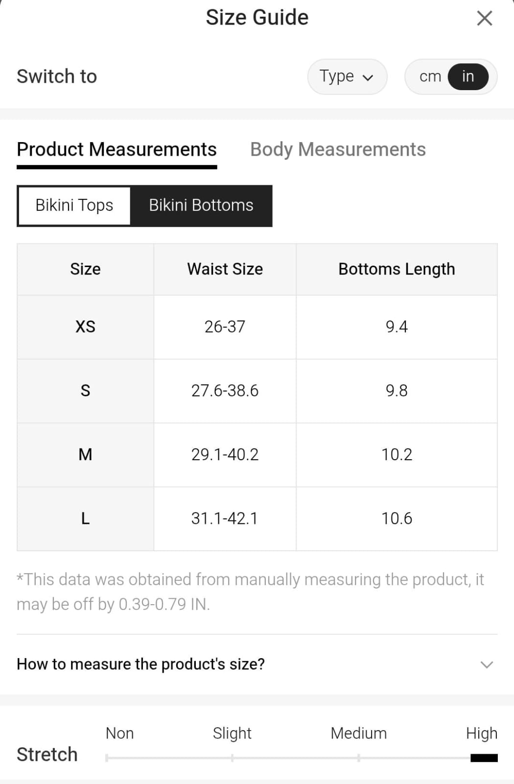The image size is (514, 784).
Task: Click the XS size row label
Action: (85, 327)
